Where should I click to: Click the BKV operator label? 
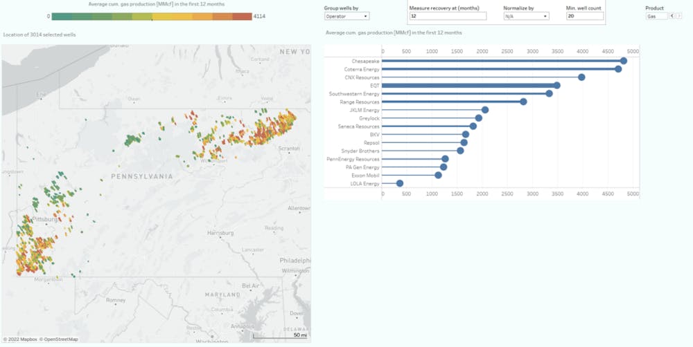point(375,135)
